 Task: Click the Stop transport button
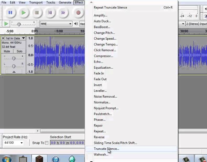tap(37, 12)
